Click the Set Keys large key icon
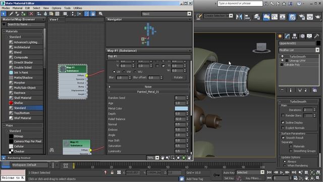Viewport: 323px width, 182px height. click(217, 175)
